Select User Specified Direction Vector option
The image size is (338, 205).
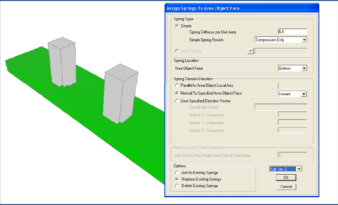[x=177, y=101]
